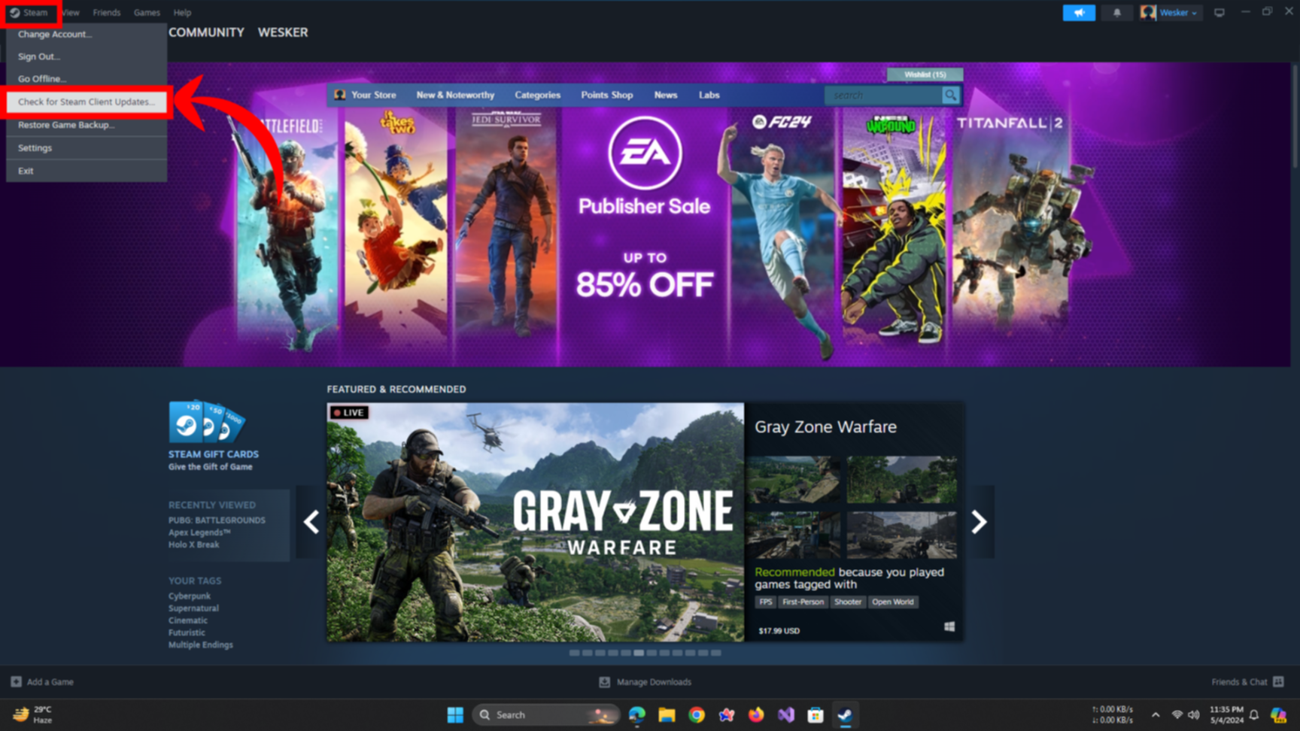Open the Wishlist (15) button
The width and height of the screenshot is (1300, 731).
click(x=925, y=74)
